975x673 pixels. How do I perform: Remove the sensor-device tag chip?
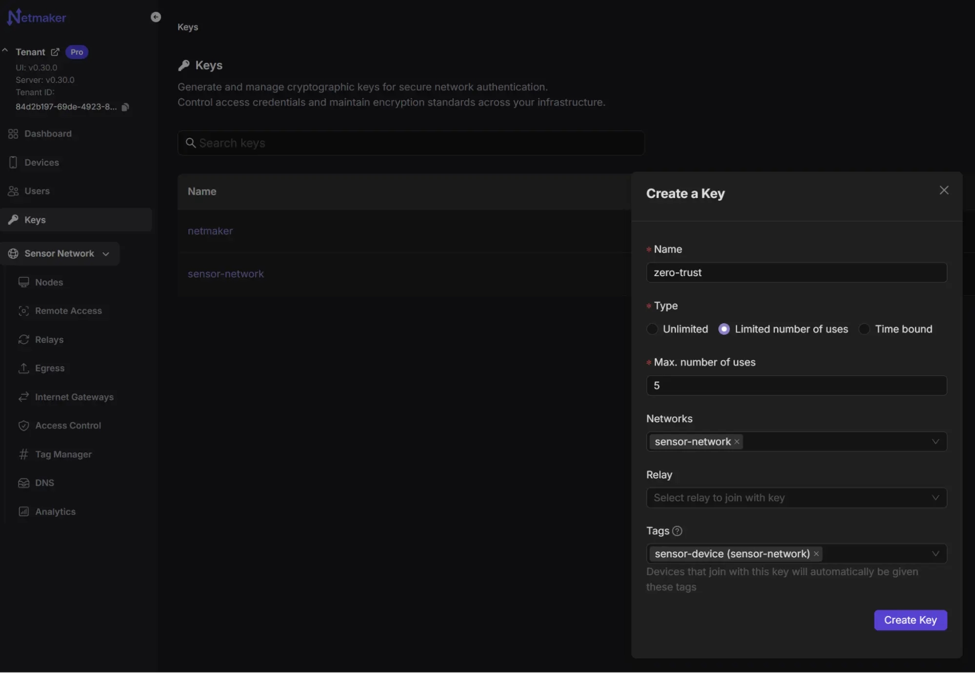point(816,554)
